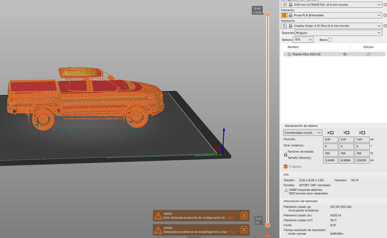
Task: Click the Factores de escala X field
Action: 331,154
